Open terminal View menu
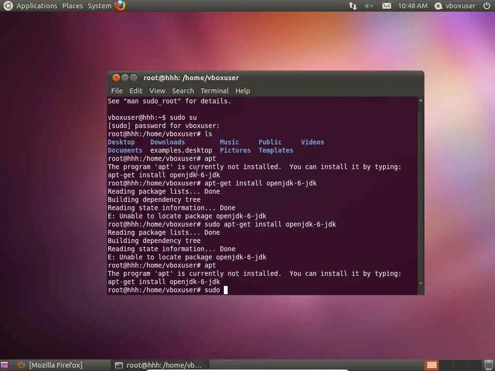The width and height of the screenshot is (495, 371). tap(157, 91)
